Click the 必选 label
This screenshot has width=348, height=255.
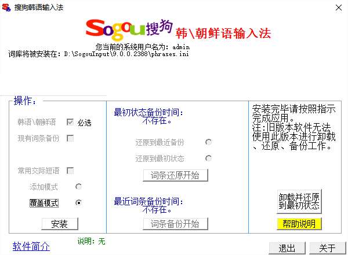coord(84,123)
